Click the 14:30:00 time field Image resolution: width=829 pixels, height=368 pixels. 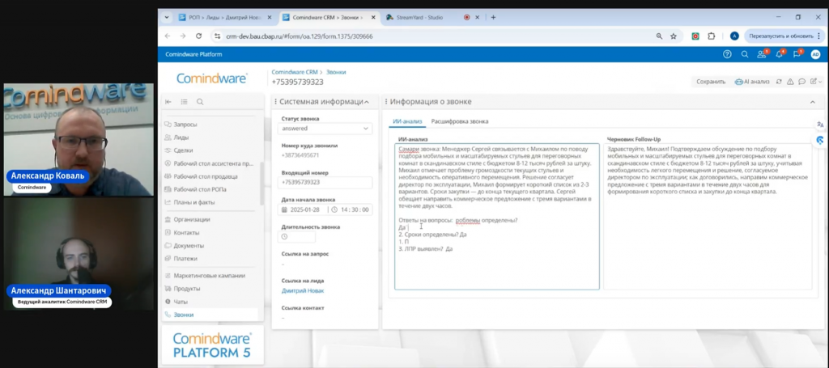point(351,209)
